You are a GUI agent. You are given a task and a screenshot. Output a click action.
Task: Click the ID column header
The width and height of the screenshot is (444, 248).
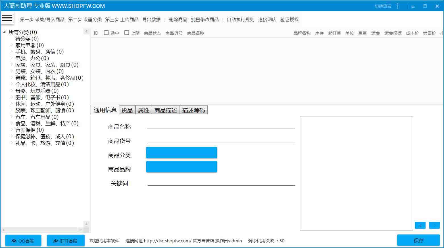[96, 33]
